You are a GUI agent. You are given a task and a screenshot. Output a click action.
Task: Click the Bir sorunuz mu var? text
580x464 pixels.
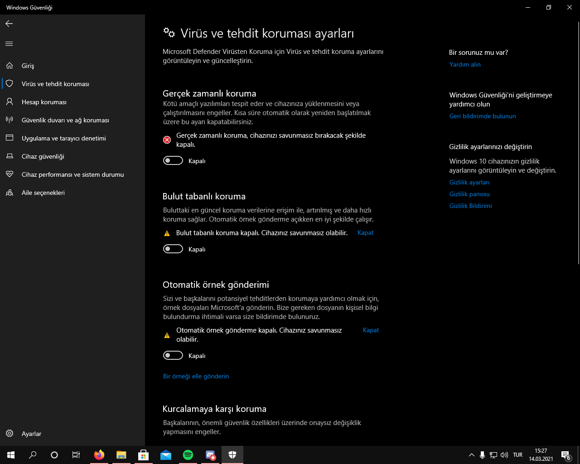[x=478, y=53]
